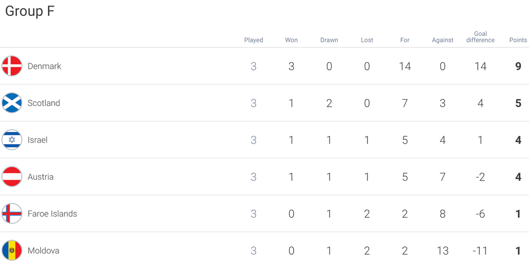Click Moldova's played matches number
529x264 pixels.
(253, 251)
